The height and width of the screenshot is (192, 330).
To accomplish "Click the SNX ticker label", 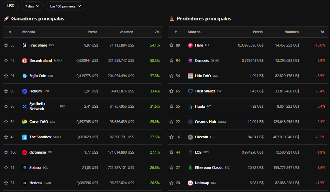I will (x=62, y=106).
